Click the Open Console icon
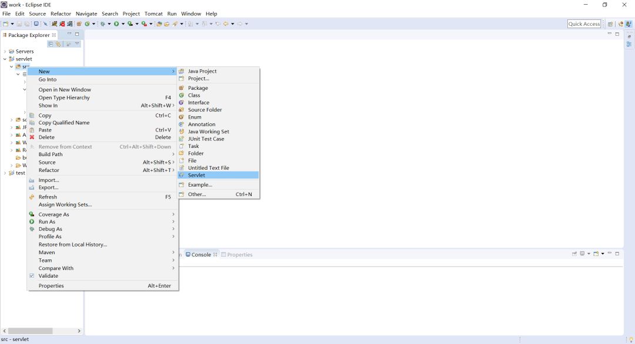This screenshot has height=344, width=635. tap(596, 254)
